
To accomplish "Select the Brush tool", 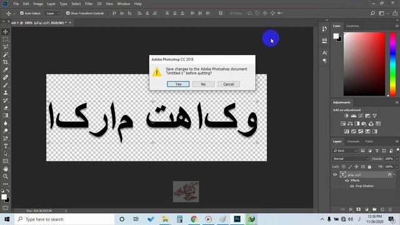I will click(6, 85).
